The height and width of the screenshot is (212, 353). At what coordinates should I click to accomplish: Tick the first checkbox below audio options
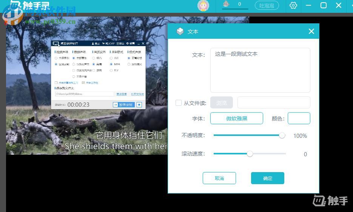coord(56,82)
